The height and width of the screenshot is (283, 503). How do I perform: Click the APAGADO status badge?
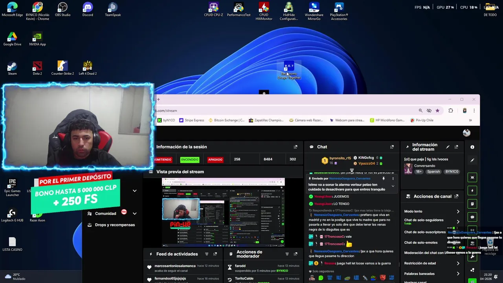[215, 160]
